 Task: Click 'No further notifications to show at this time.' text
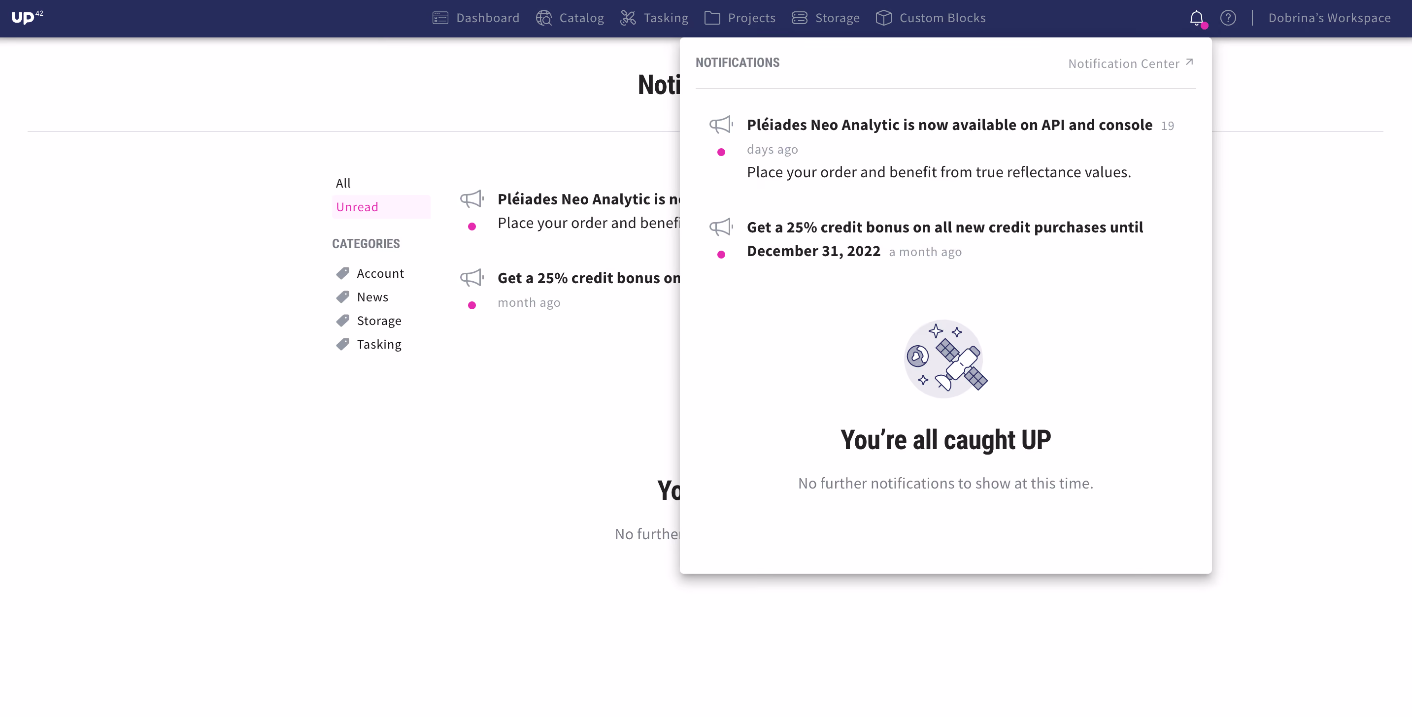pos(945,483)
